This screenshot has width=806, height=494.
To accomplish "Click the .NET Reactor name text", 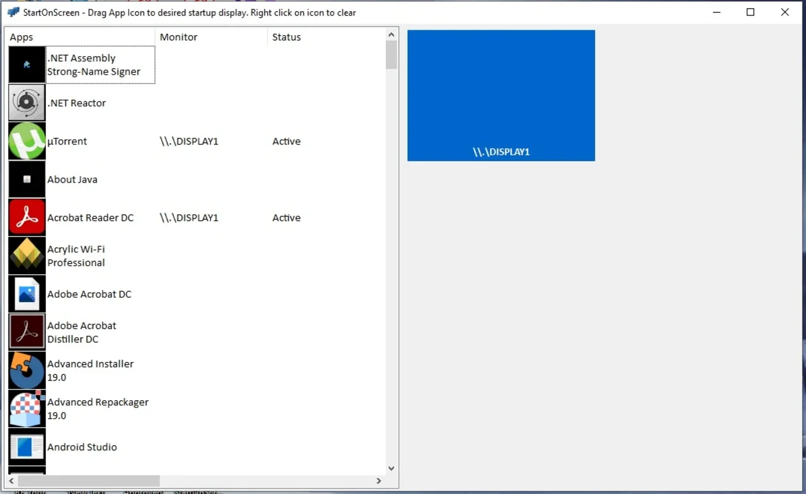I will click(77, 103).
